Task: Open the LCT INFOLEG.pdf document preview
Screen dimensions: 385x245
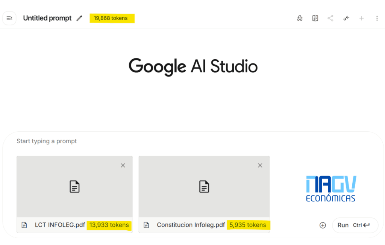Action: 74,186
